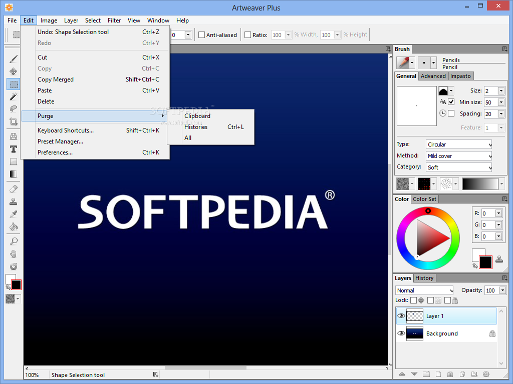Duplicate layer icon in Layers panel
Image resolution: width=513 pixels, height=384 pixels.
coord(462,374)
